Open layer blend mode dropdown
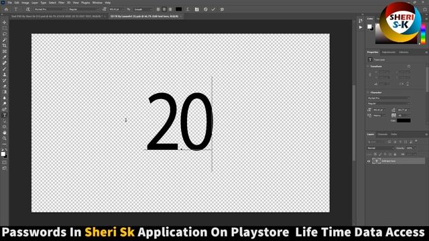The width and height of the screenshot is (429, 241). [380, 148]
